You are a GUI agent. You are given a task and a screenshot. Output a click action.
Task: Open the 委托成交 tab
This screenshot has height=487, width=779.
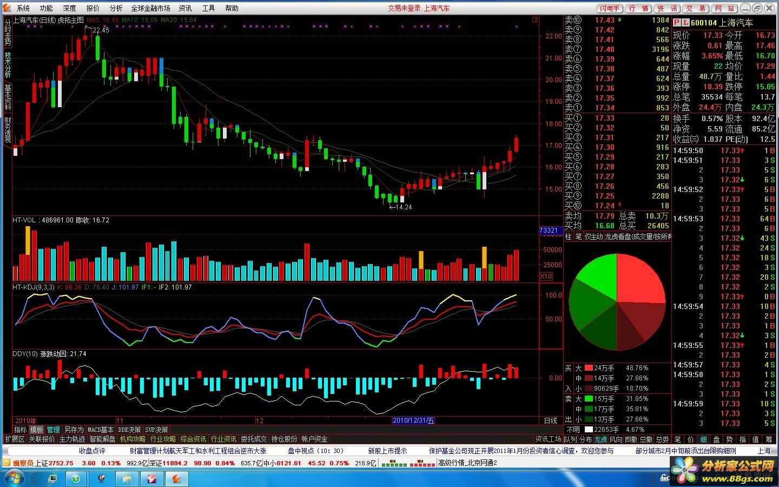[254, 439]
